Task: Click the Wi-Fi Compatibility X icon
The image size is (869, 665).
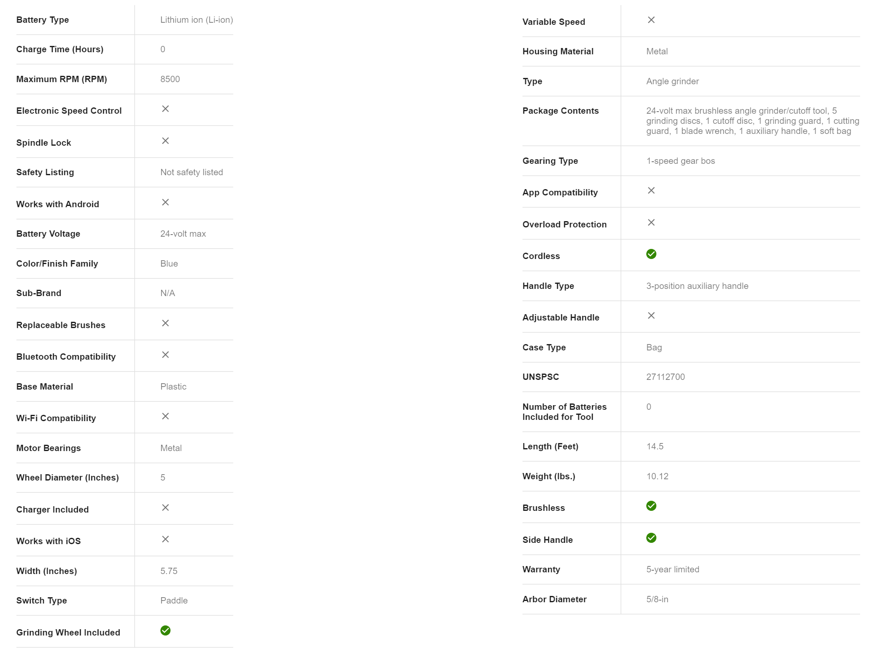Action: click(x=165, y=417)
